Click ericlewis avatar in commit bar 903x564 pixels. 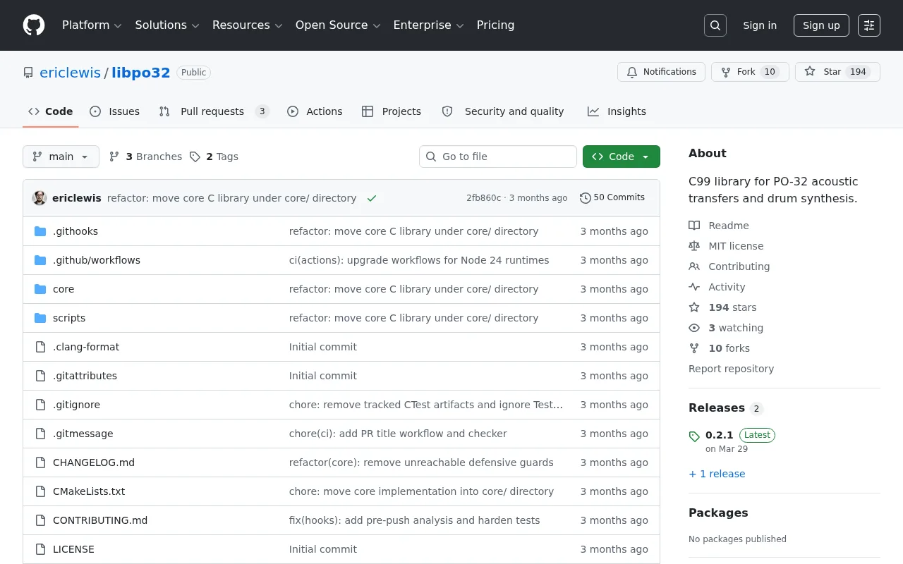(40, 198)
